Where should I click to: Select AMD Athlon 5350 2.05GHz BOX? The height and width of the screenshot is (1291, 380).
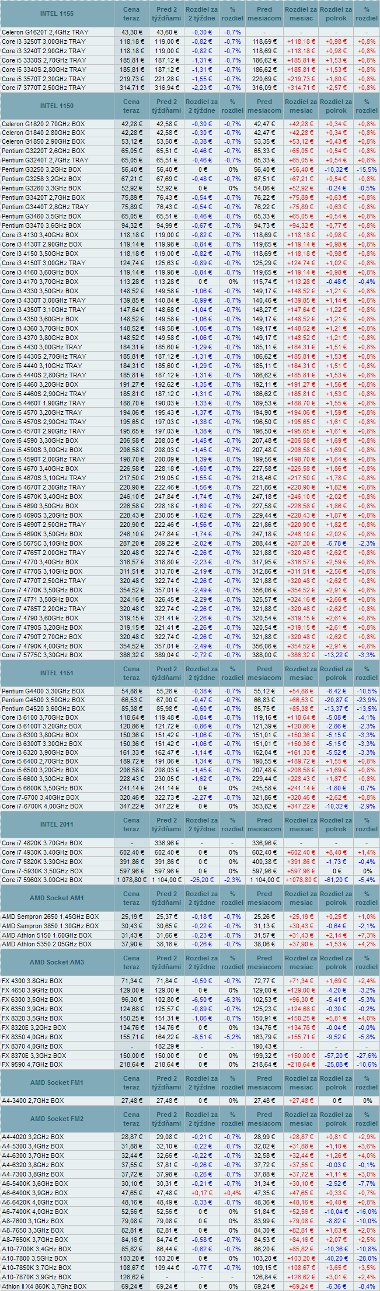click(47, 944)
